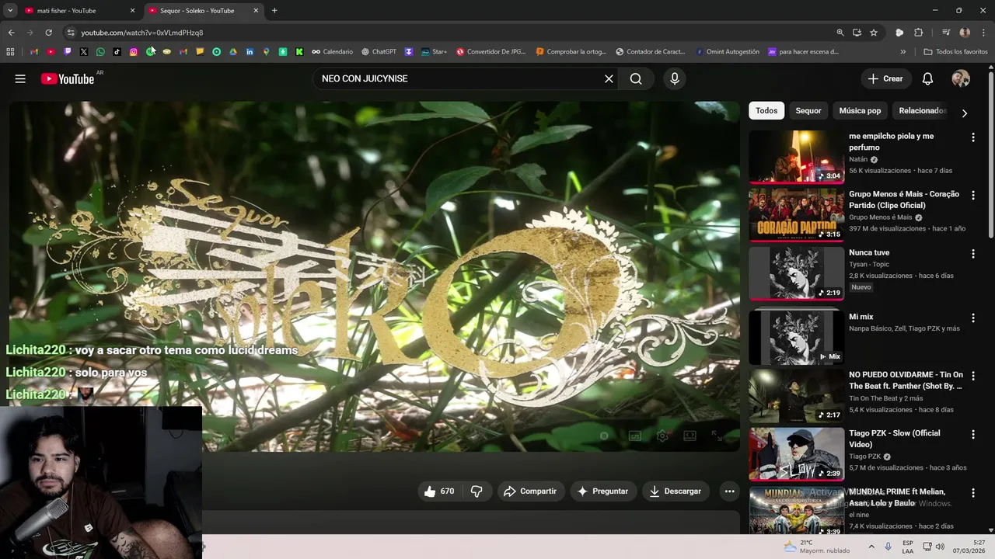Open Chrome extensions puzzle icon
The width and height of the screenshot is (995, 559).
(919, 33)
